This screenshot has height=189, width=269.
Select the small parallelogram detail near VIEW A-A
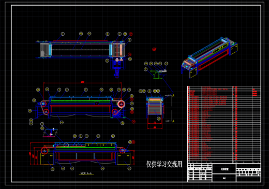[x=50, y=133]
